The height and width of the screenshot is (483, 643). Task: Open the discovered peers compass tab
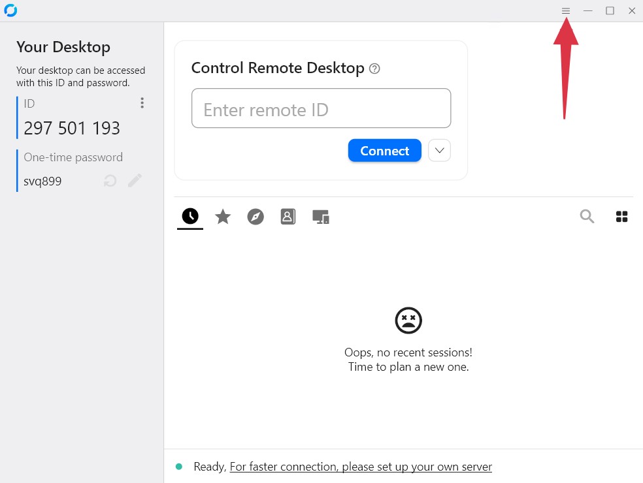[x=255, y=216]
